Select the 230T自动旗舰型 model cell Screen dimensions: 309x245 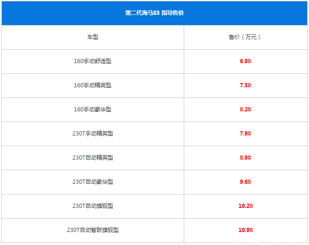coord(93,206)
